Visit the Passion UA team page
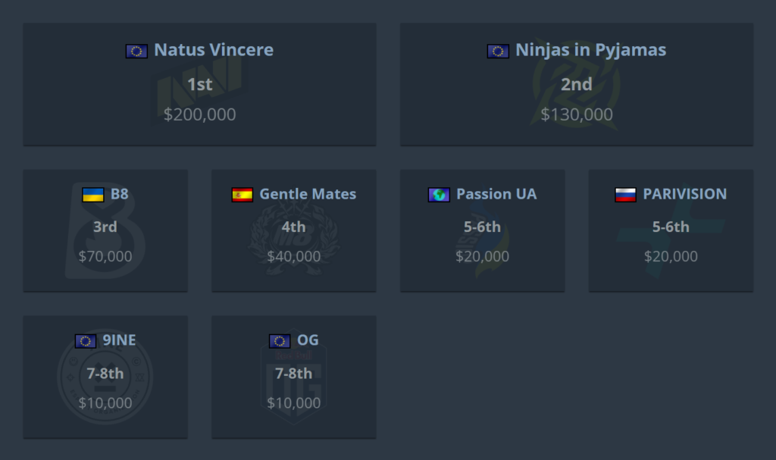The image size is (776, 460). click(x=496, y=194)
